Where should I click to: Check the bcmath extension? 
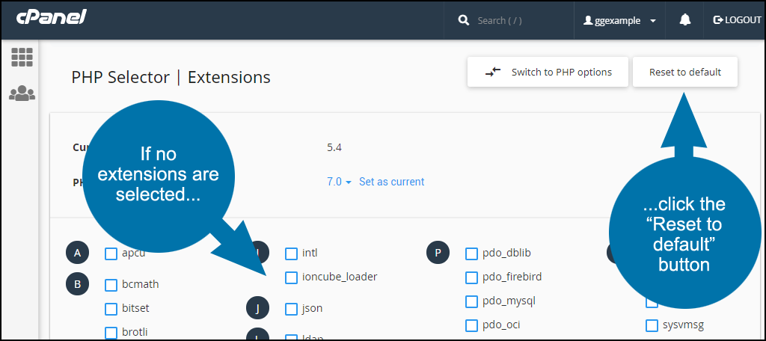[x=111, y=285]
